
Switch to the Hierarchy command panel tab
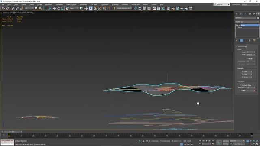click(245, 14)
